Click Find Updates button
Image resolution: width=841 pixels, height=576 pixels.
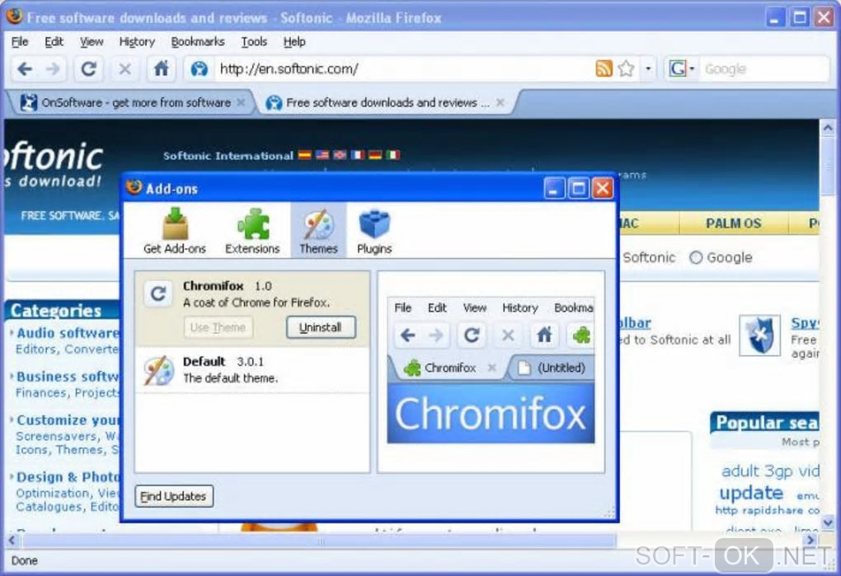tap(174, 496)
